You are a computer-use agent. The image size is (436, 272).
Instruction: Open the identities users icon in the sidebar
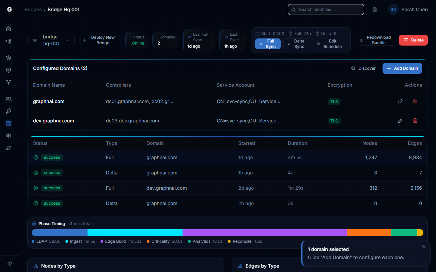(x=9, y=99)
